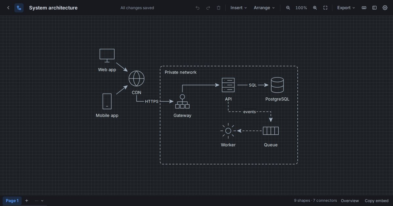The image size is (393, 206).
Task: Click the back arrow in header
Action: [x=8, y=8]
